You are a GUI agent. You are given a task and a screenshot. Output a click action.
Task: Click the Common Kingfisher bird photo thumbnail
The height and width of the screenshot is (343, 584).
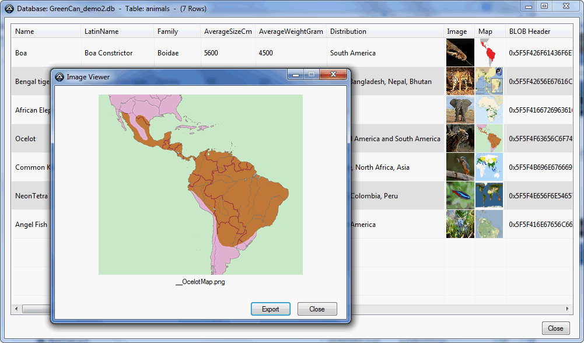pos(460,167)
